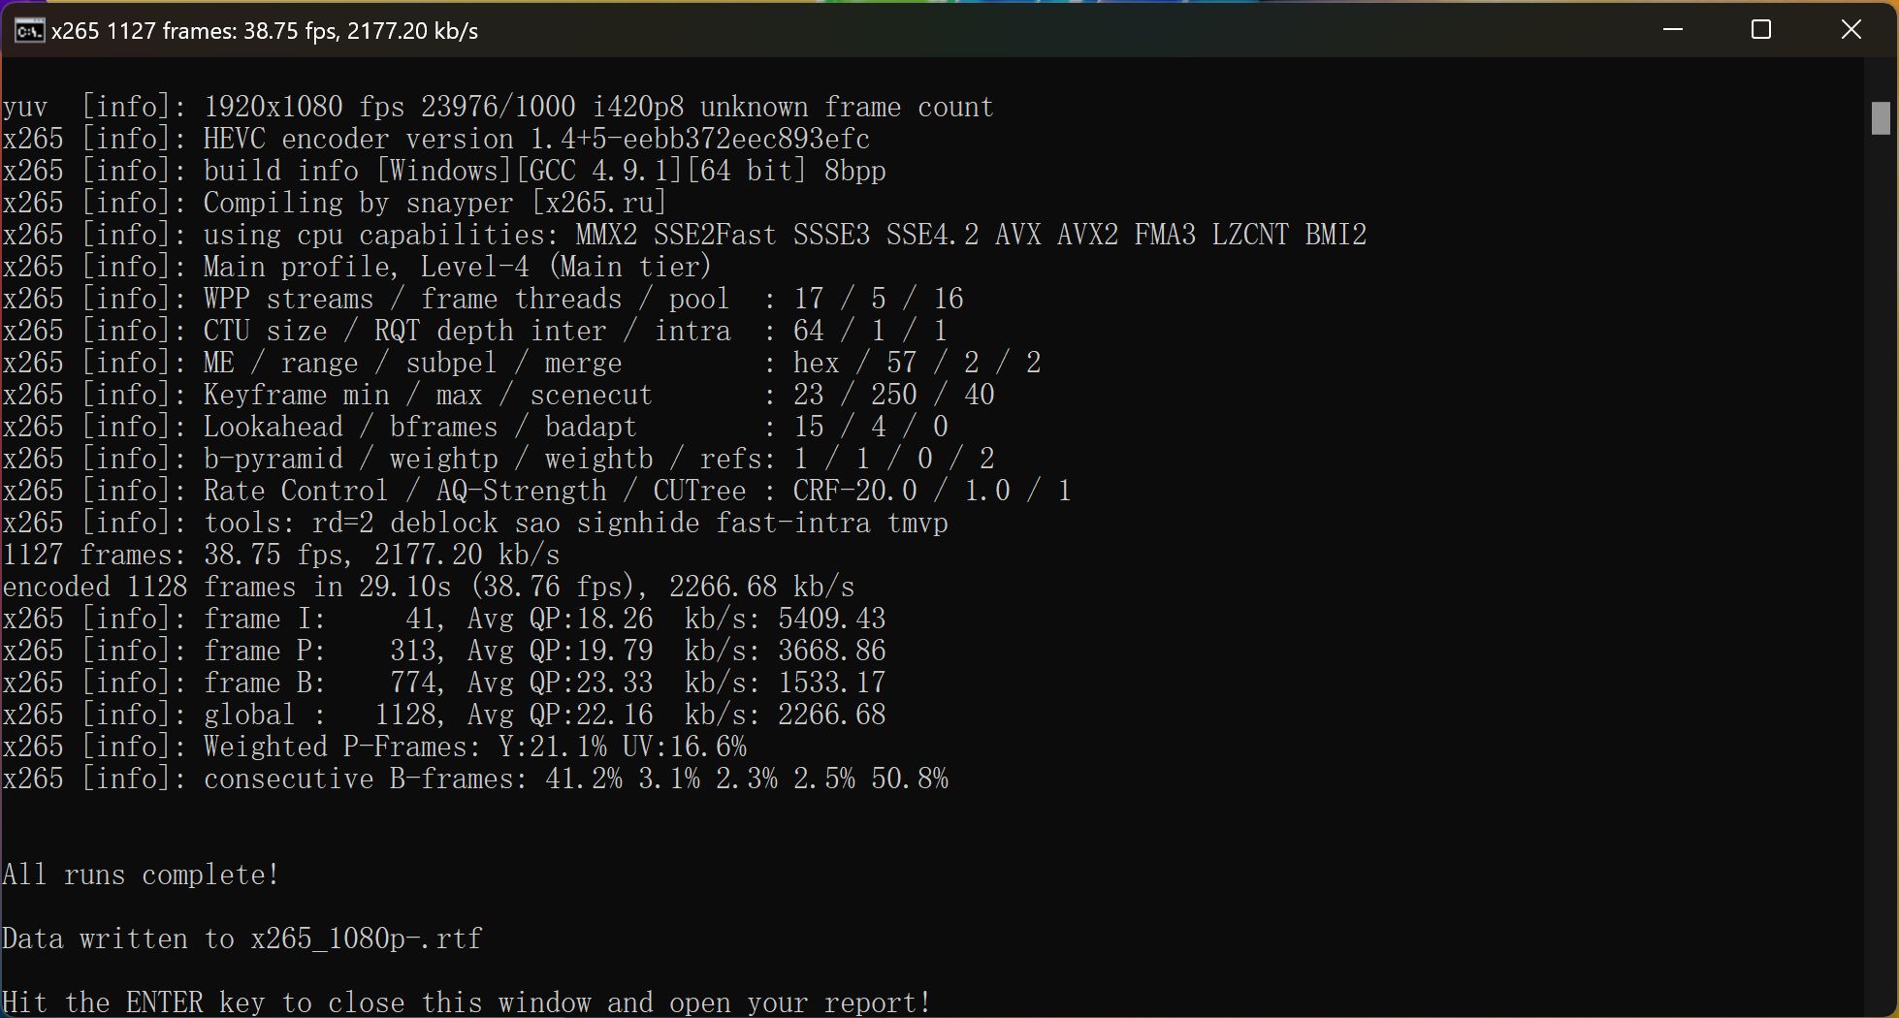Click the 'consecutive B-frames' percentages line

[474, 779]
